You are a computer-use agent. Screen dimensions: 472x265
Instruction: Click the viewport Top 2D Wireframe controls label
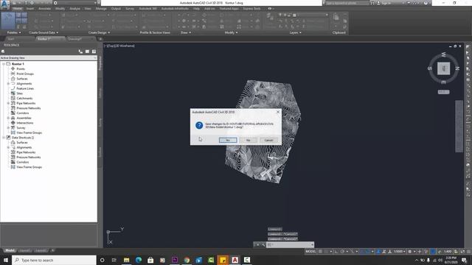[119, 46]
